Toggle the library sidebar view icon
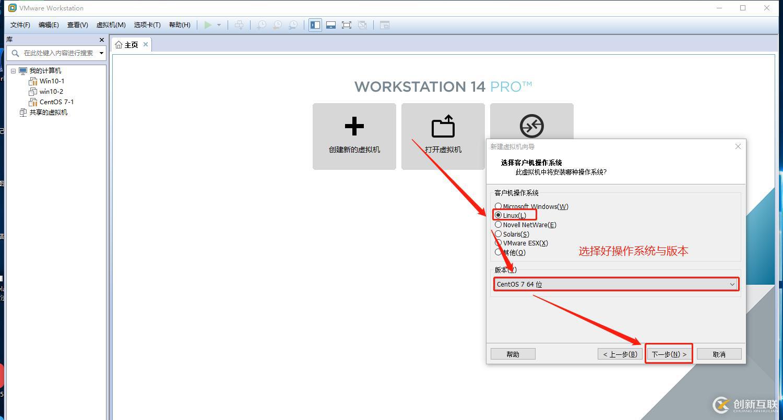The height and width of the screenshot is (420, 783). [x=315, y=25]
